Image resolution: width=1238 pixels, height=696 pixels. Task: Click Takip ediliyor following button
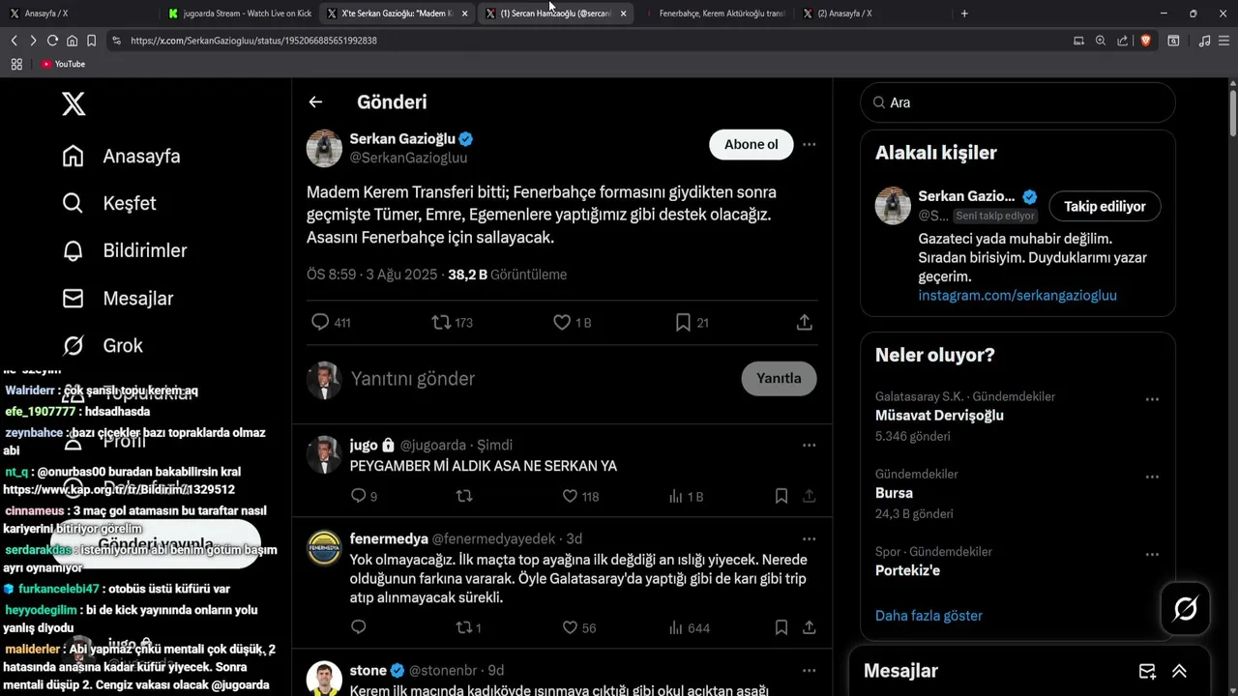coord(1105,206)
